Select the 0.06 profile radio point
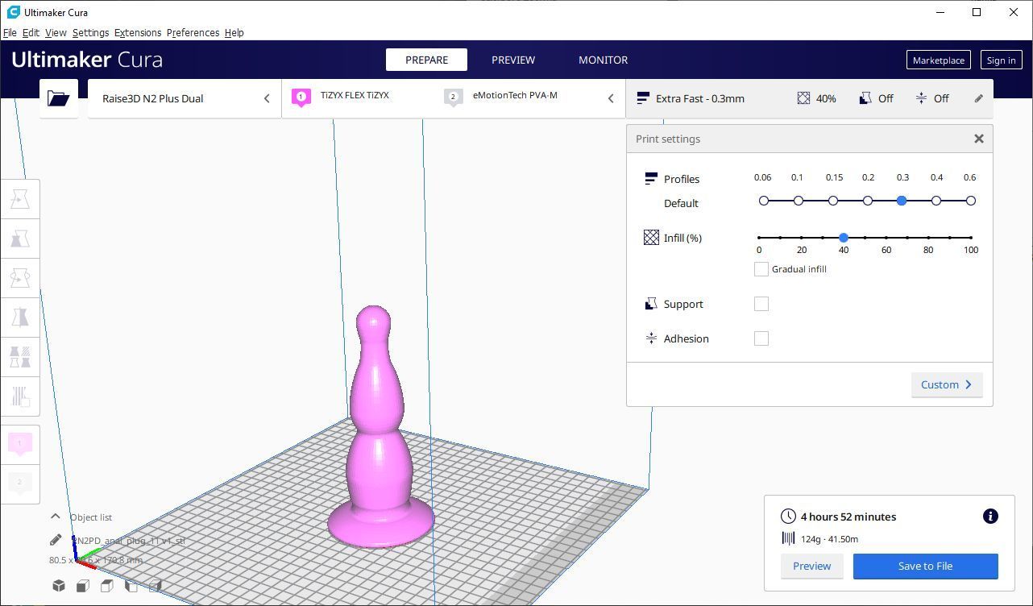This screenshot has height=606, width=1033. (x=764, y=201)
